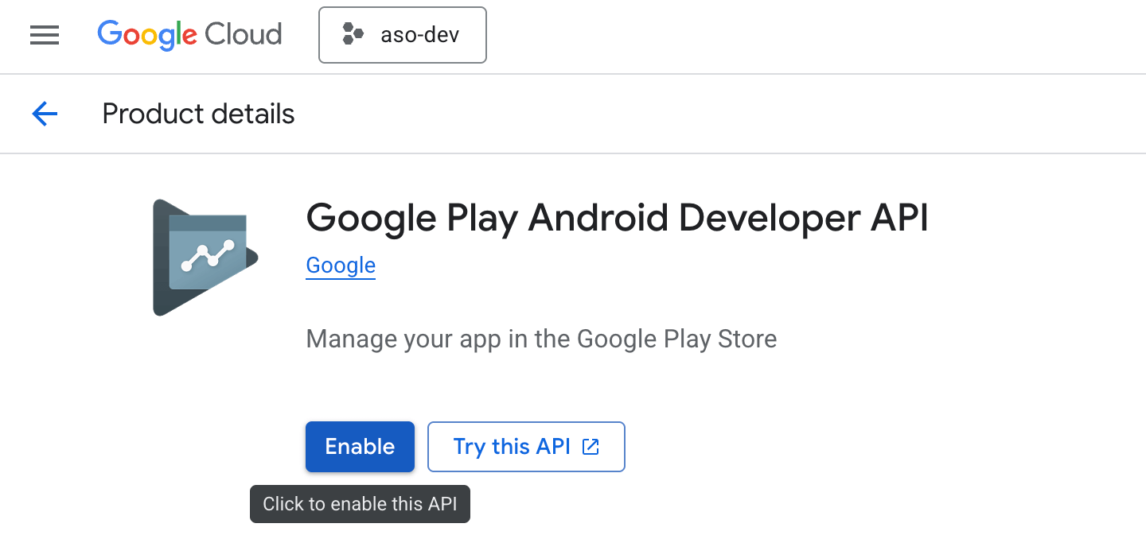This screenshot has height=539, width=1146.
Task: Select Google Cloud in the top bar
Action: [x=189, y=35]
